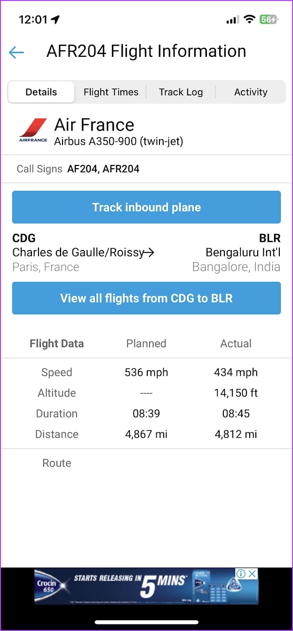Screen dimensions: 293x631
Task: Tap the WiFi status icon
Action: click(249, 19)
